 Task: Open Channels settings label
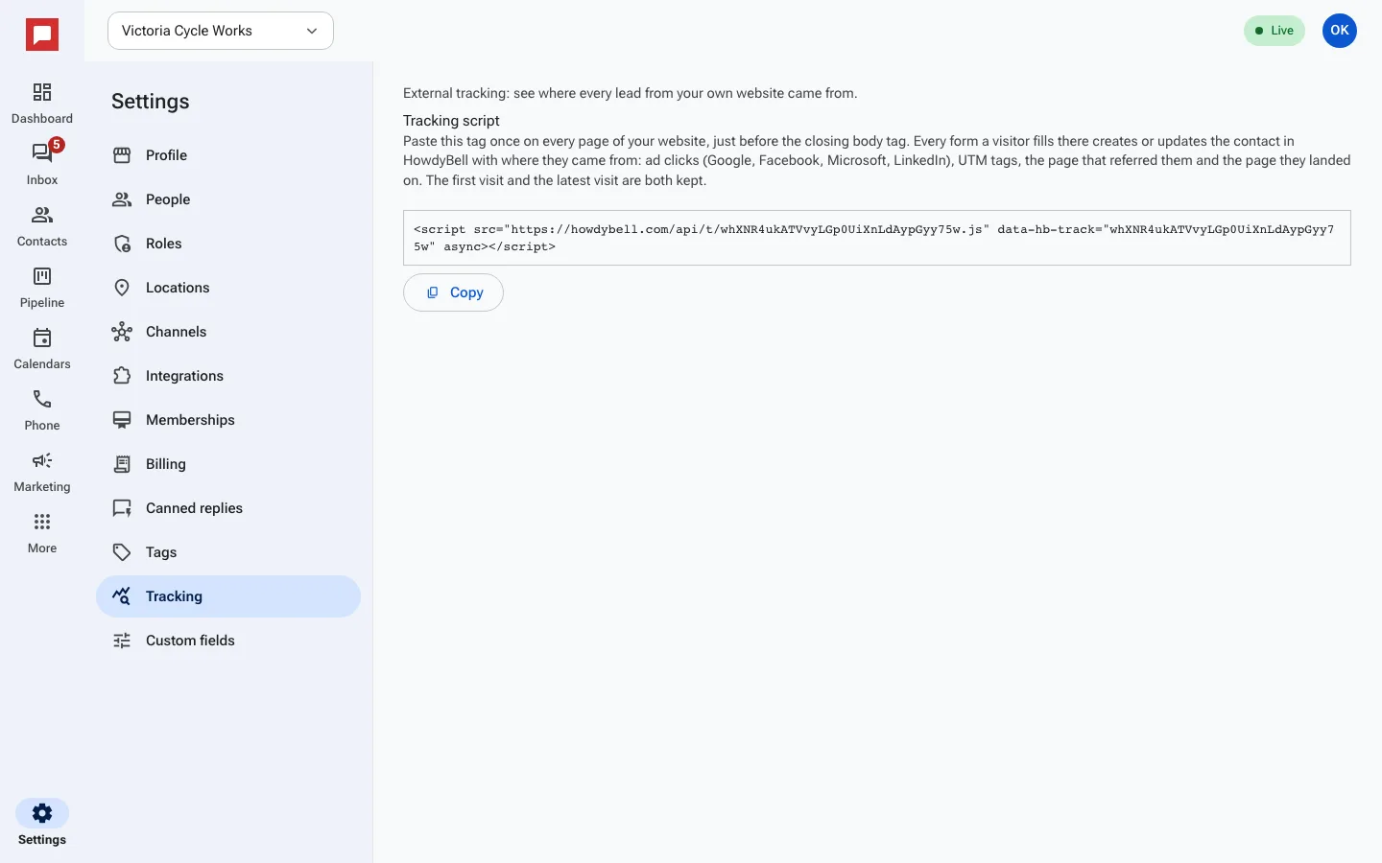(x=177, y=332)
